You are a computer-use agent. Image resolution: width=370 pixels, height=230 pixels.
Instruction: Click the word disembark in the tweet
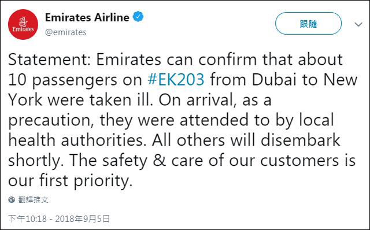pyautogui.click(x=301, y=140)
